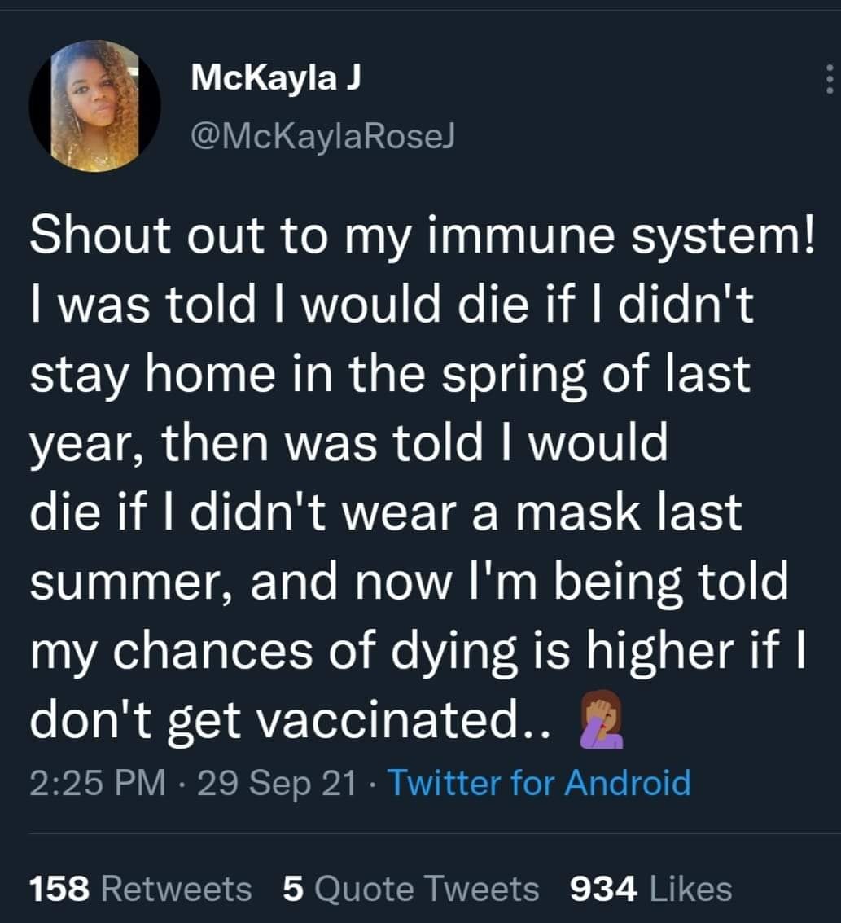841x923 pixels.
Task: View the 934 Likes list
Action: click(x=650, y=889)
